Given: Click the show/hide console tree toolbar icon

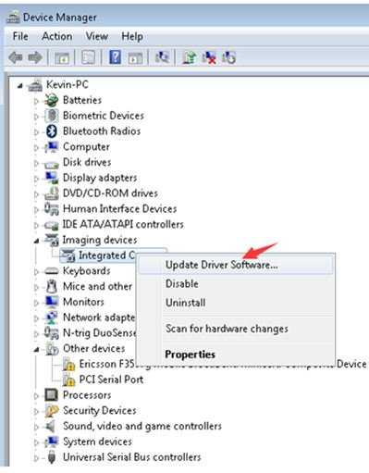Looking at the screenshot, I should pos(62,57).
